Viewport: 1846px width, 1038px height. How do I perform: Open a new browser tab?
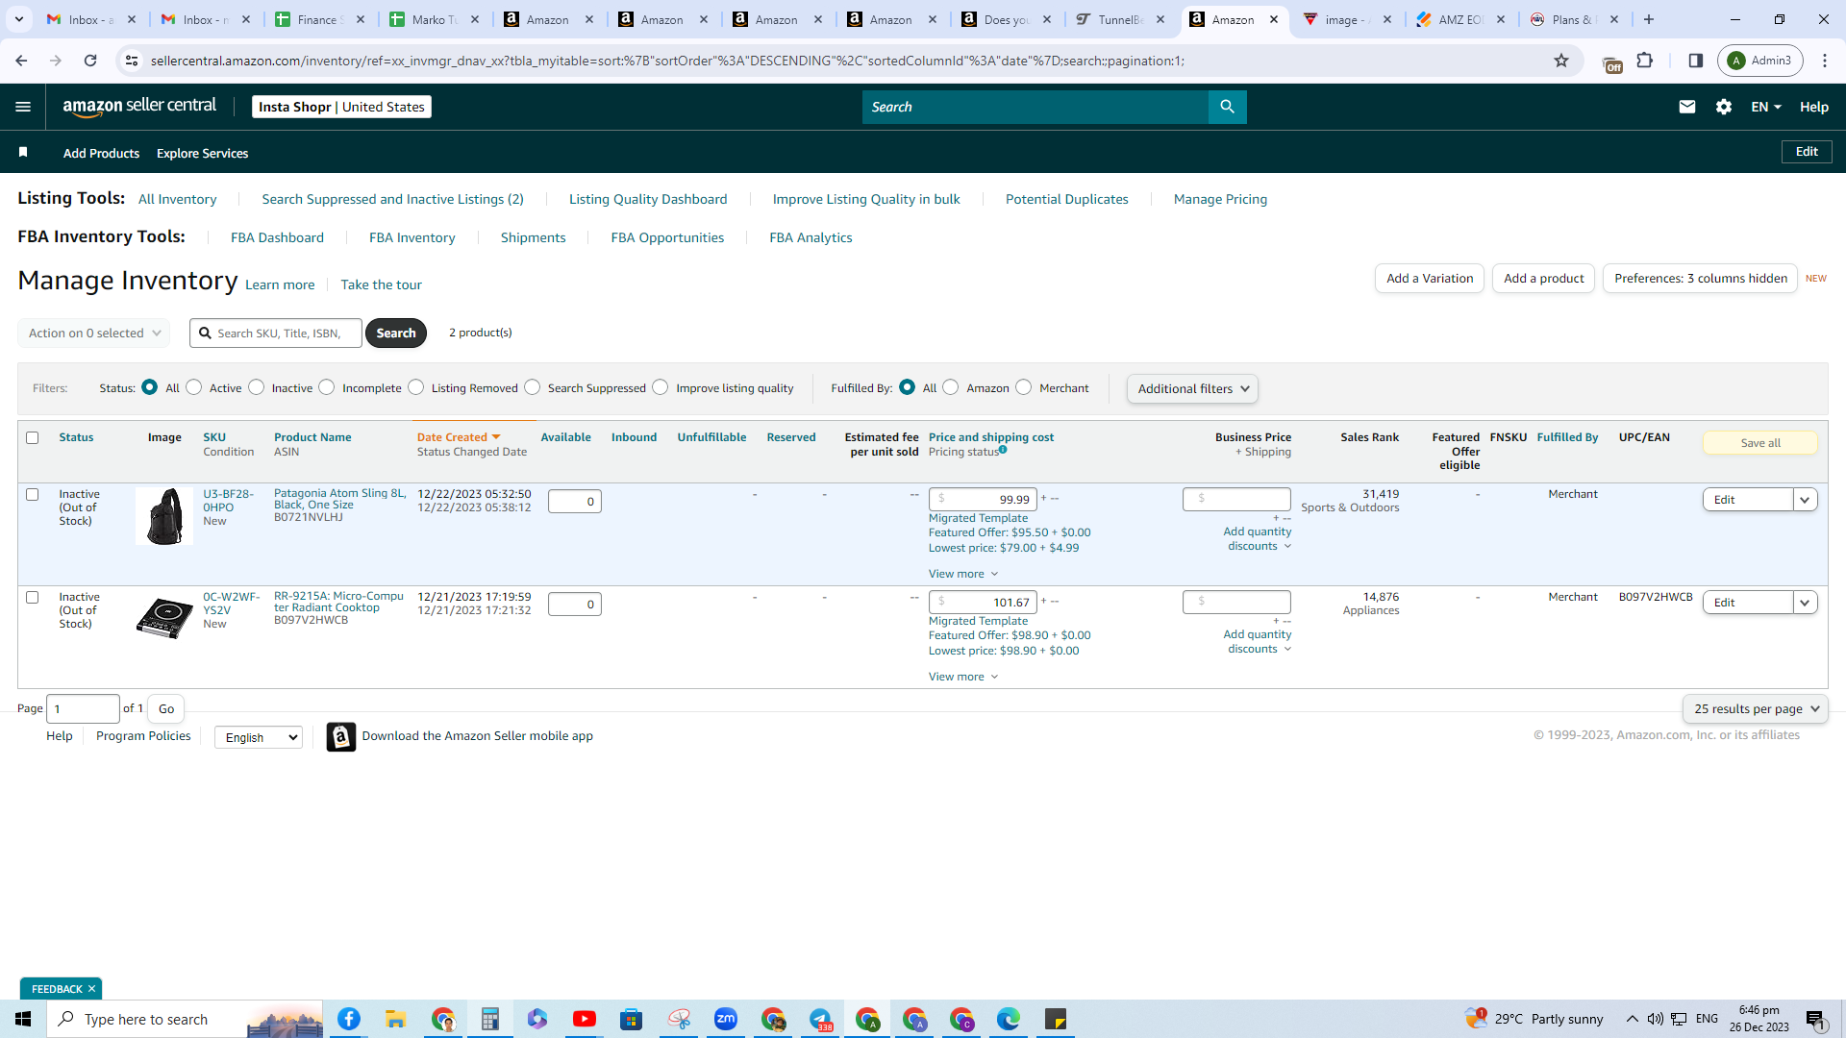click(1649, 19)
